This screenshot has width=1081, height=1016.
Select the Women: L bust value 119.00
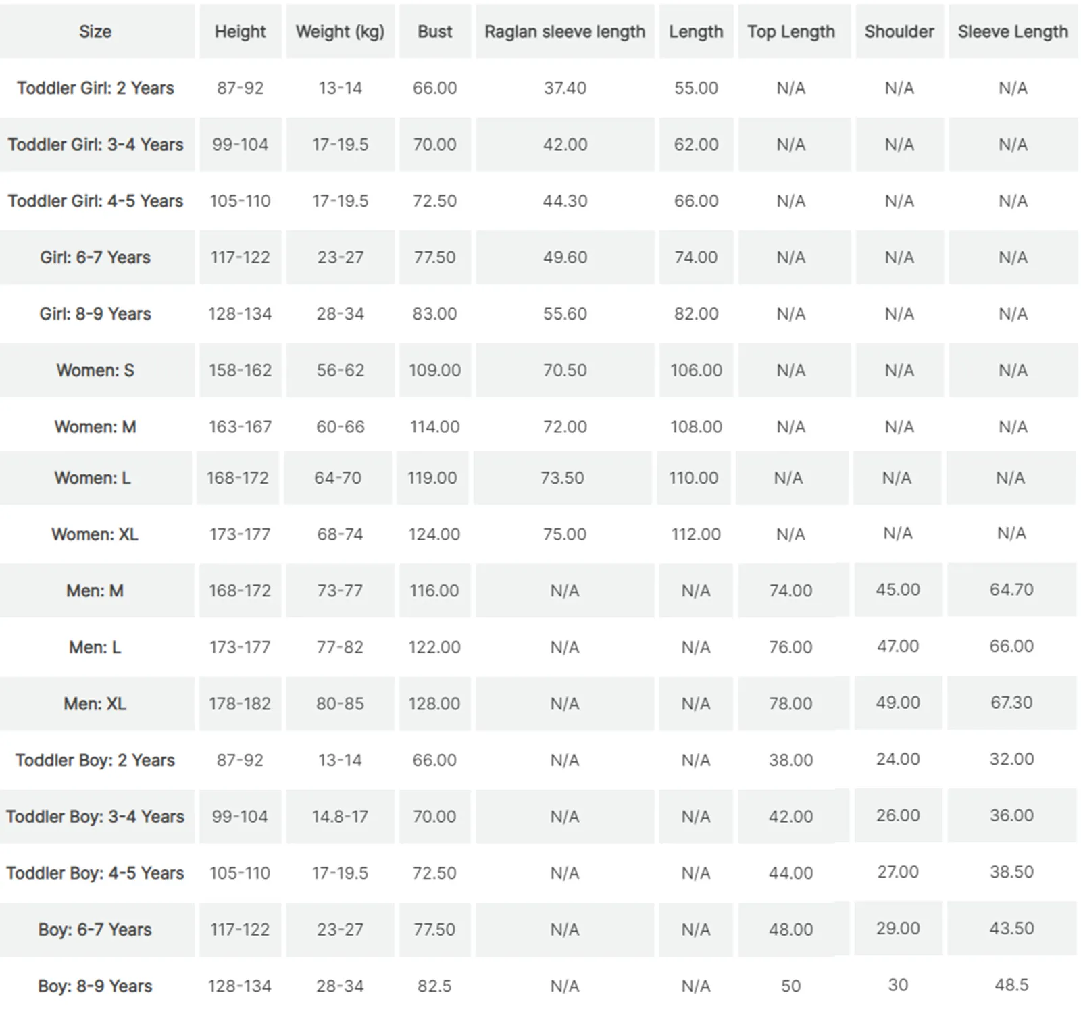(x=432, y=478)
